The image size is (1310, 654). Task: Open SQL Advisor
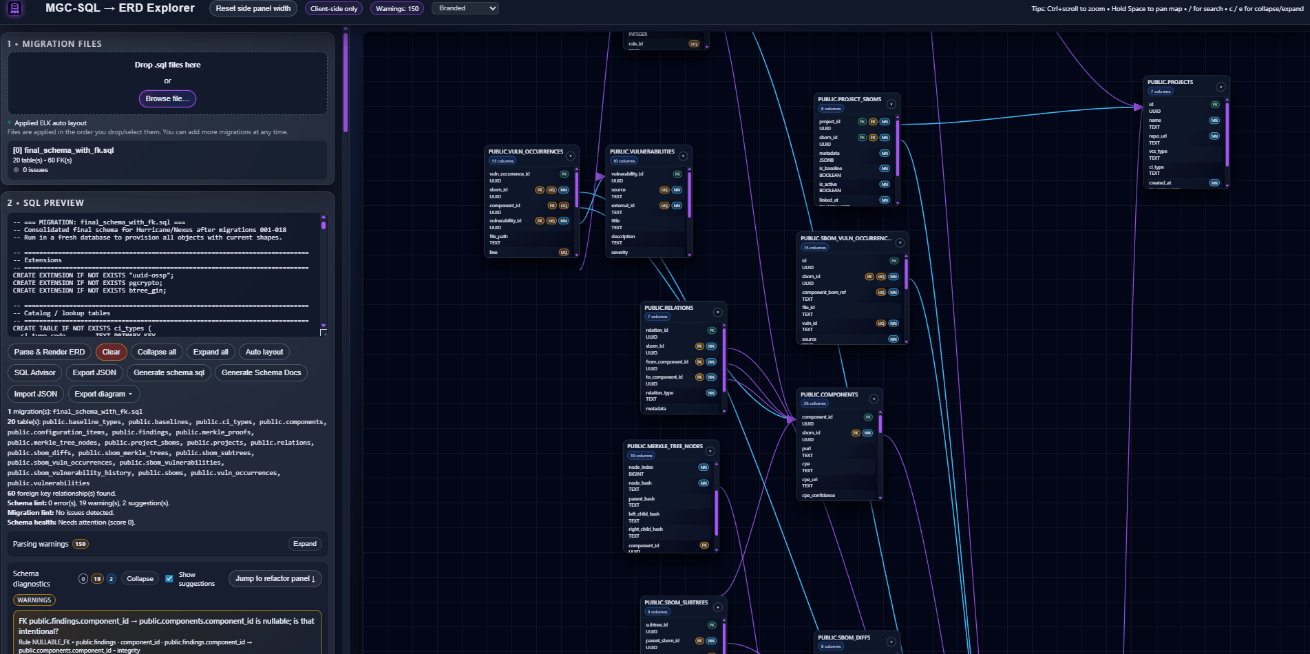pyautogui.click(x=35, y=372)
